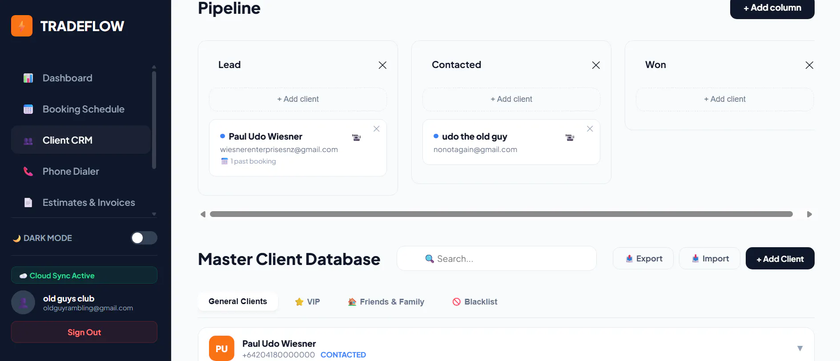Export the client database
The width and height of the screenshot is (840, 361).
(x=643, y=258)
